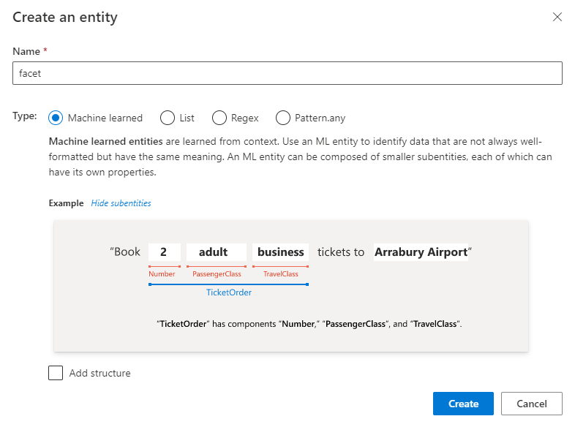Click 'Arrabury Airport' in the example utterance
This screenshot has width=575, height=427.
421,252
